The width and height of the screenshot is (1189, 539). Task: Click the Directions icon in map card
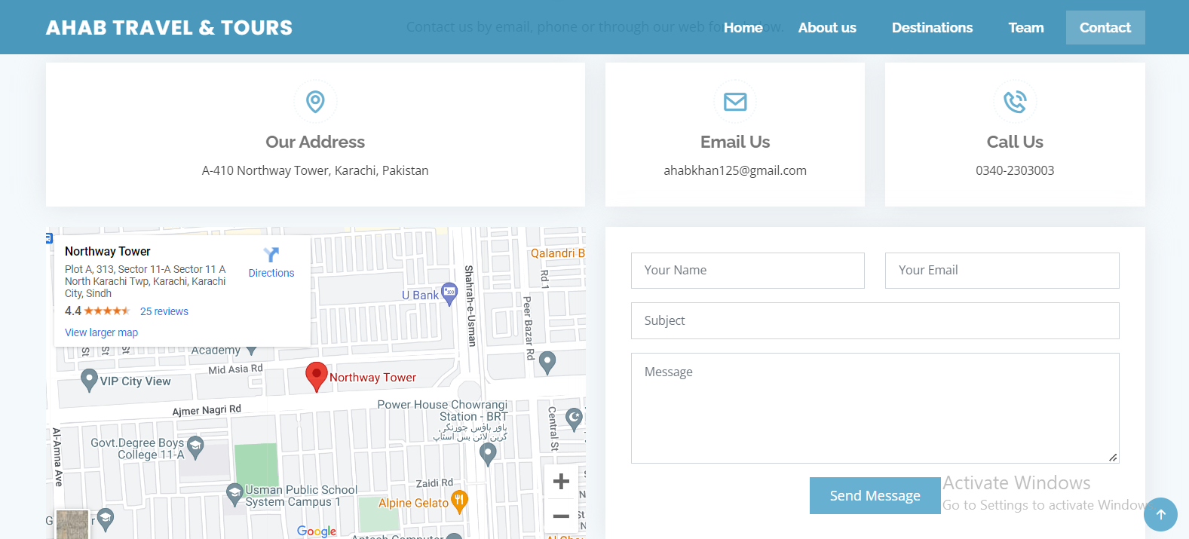pyautogui.click(x=271, y=255)
